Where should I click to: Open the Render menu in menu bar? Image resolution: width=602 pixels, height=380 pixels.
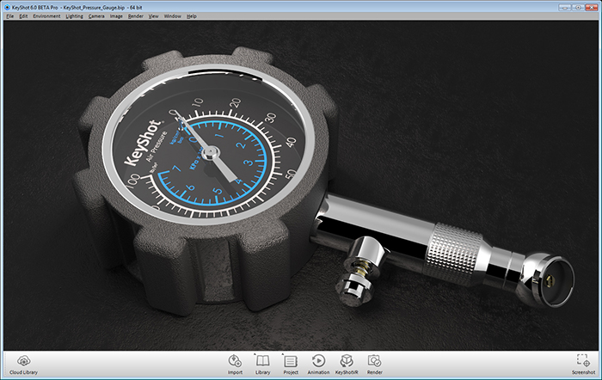136,16
